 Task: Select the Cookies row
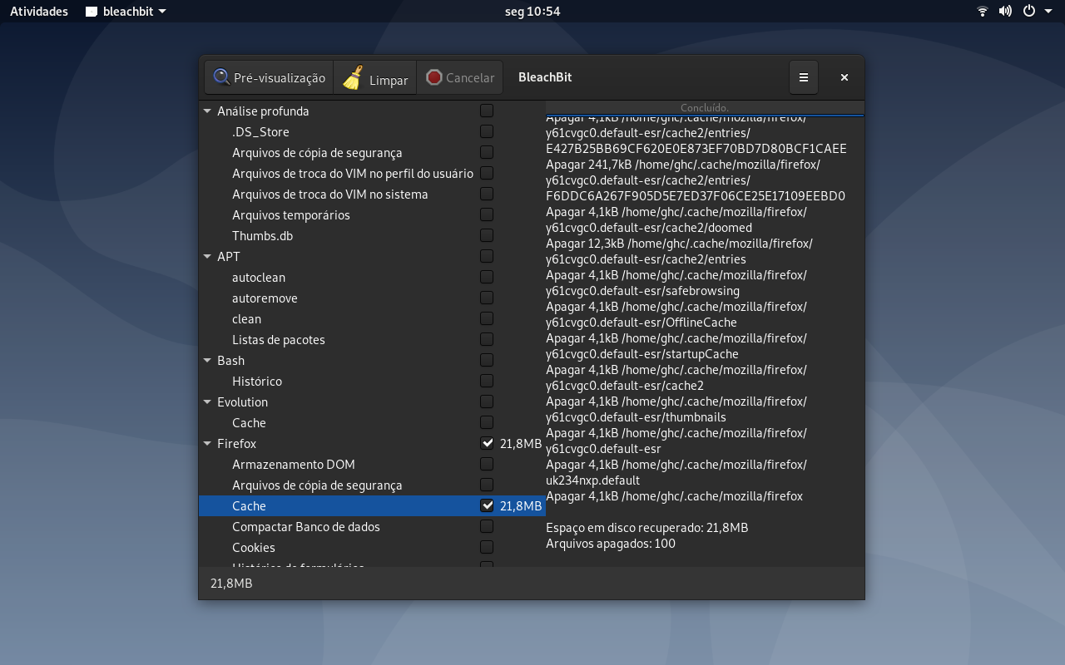(372, 547)
